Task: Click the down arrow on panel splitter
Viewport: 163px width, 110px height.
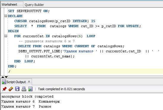Action: tap(6, 77)
